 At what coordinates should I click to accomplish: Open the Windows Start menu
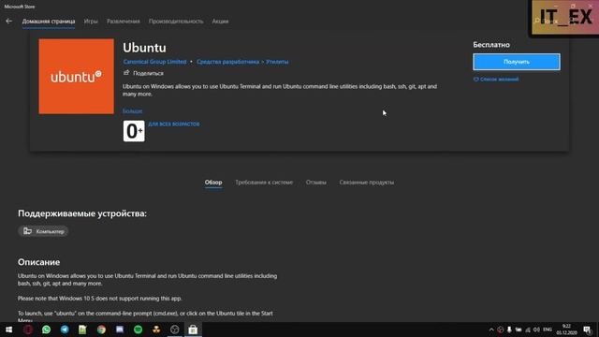8,330
